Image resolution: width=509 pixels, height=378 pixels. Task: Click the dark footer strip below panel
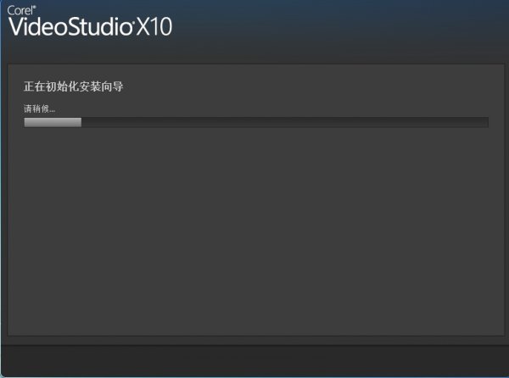tap(255, 360)
